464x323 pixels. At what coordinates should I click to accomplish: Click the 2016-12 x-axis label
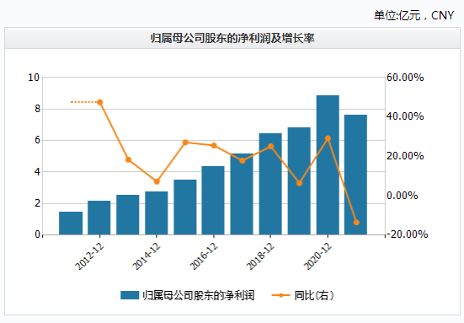pos(204,256)
